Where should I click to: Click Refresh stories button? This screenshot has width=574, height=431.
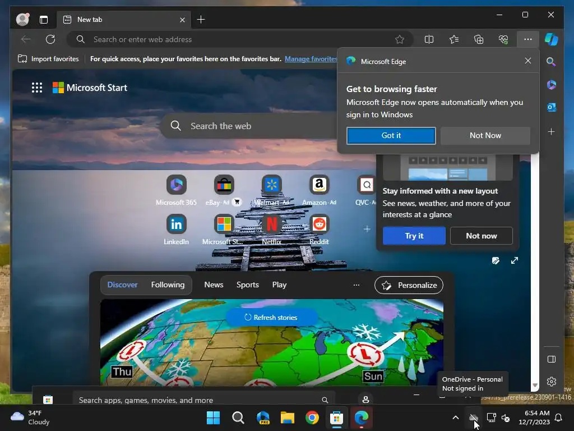point(271,318)
